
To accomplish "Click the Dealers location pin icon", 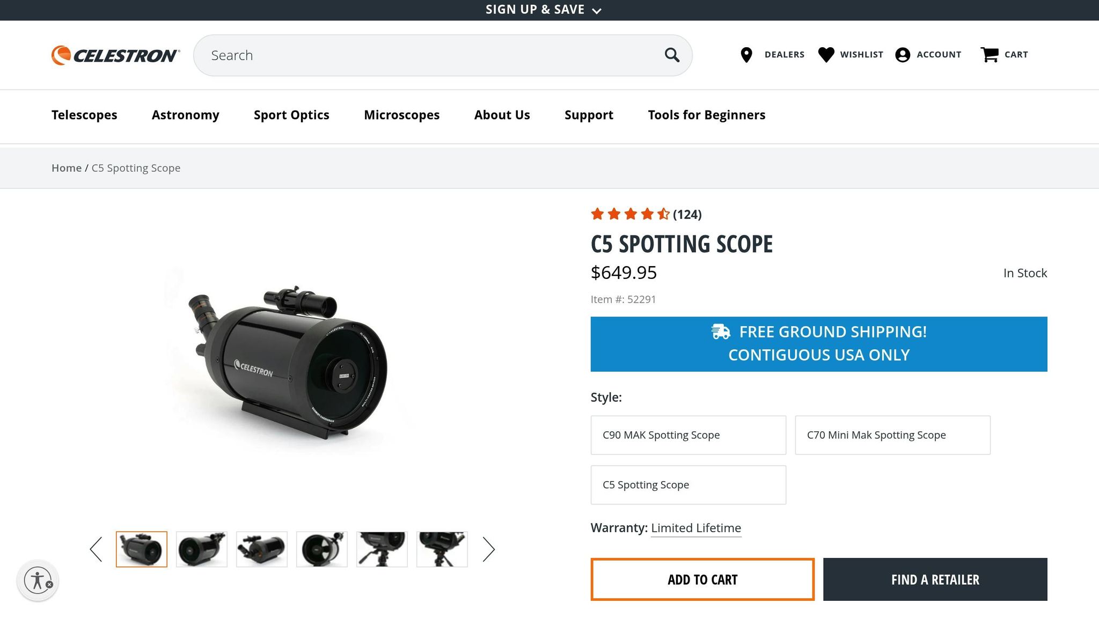I will click(746, 54).
